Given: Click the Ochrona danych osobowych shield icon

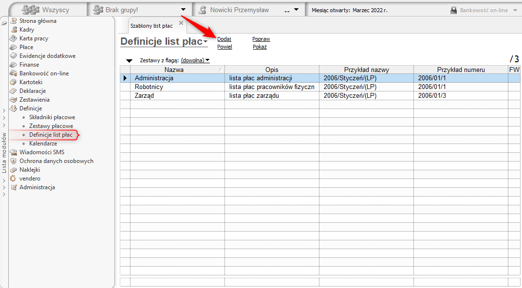Looking at the screenshot, I should coord(14,161).
